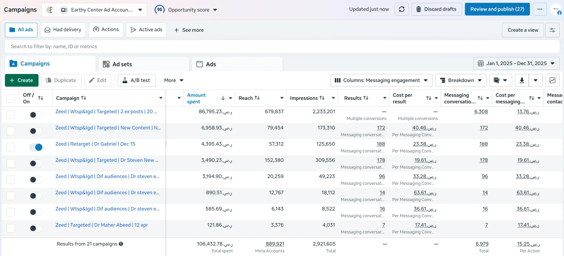564x256 pixels.
Task: Toggle on Zeed Targeted Dr Maher Abeed campaign
Action: pos(36,228)
